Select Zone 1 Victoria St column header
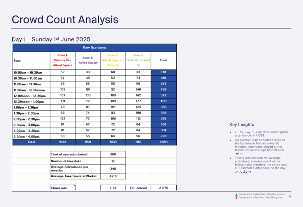The height and width of the screenshot is (207, 303). (x=62, y=60)
